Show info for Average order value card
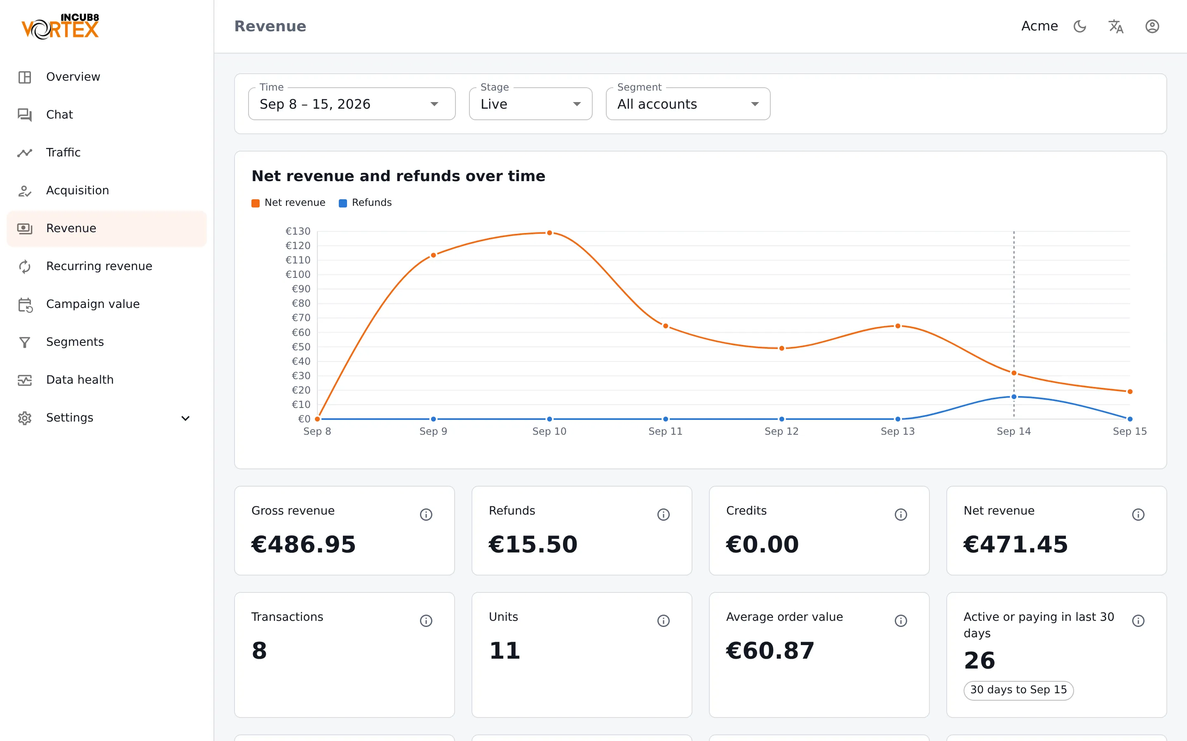1187x741 pixels. click(901, 621)
